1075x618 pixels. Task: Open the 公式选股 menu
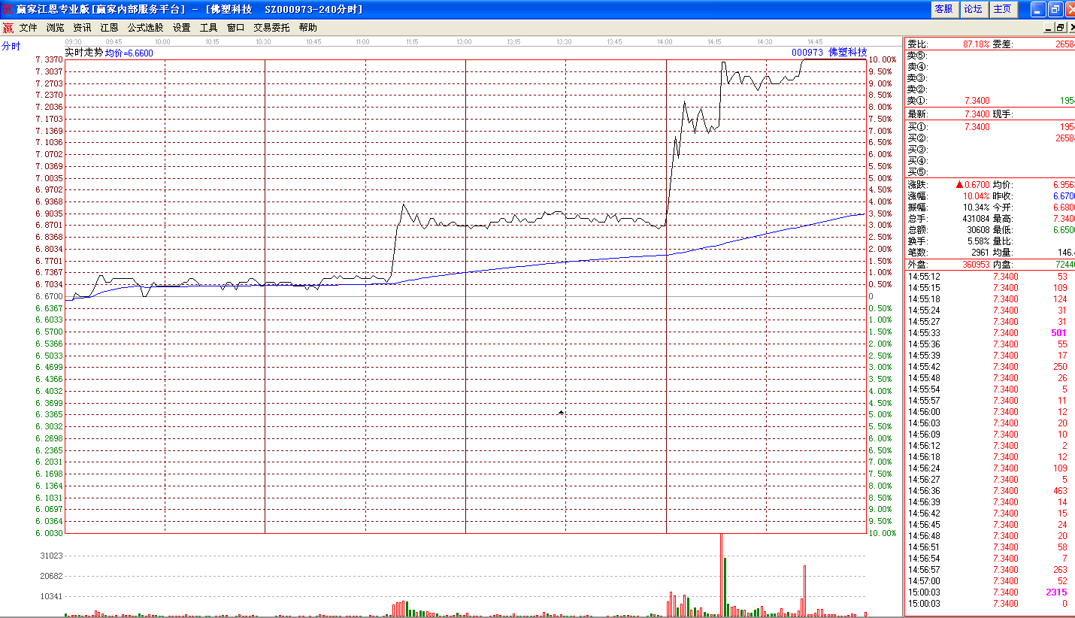pyautogui.click(x=145, y=28)
